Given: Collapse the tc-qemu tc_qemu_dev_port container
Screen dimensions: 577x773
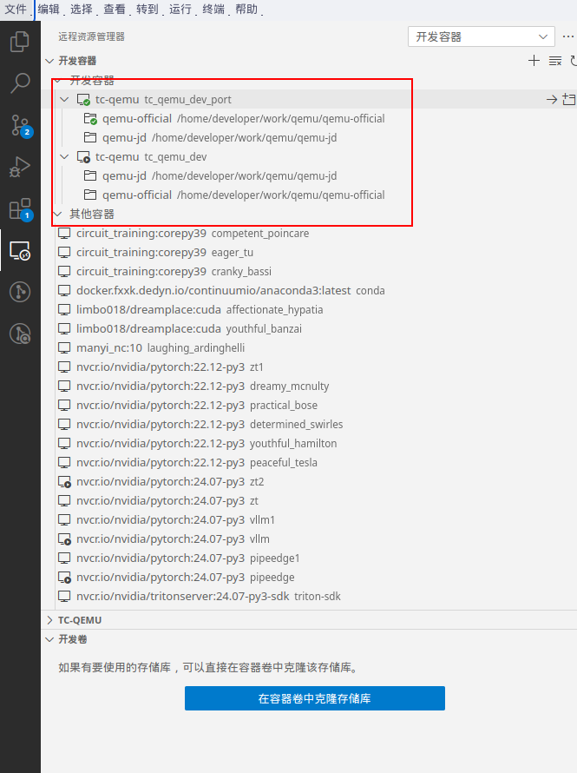Looking at the screenshot, I should tap(64, 100).
